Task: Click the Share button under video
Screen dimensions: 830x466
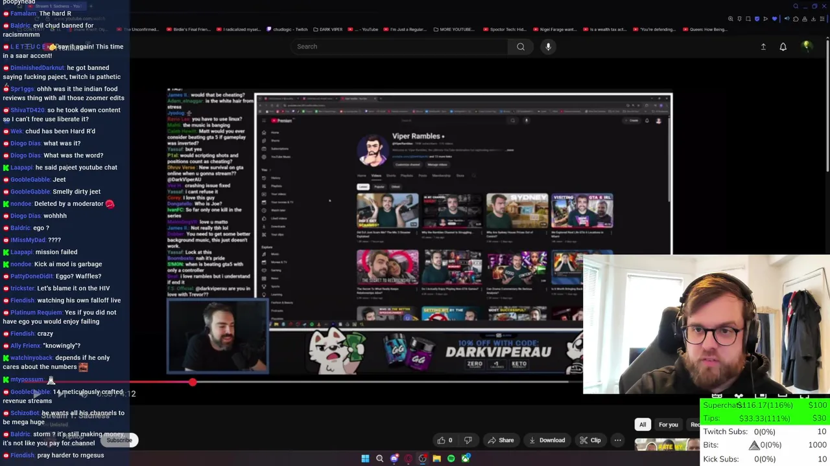Action: point(501,440)
